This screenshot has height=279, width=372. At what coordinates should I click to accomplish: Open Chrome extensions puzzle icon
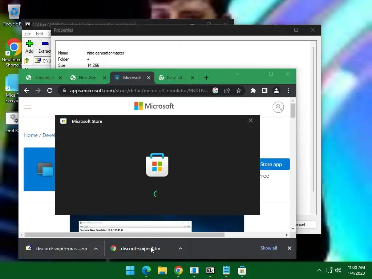pyautogui.click(x=253, y=90)
